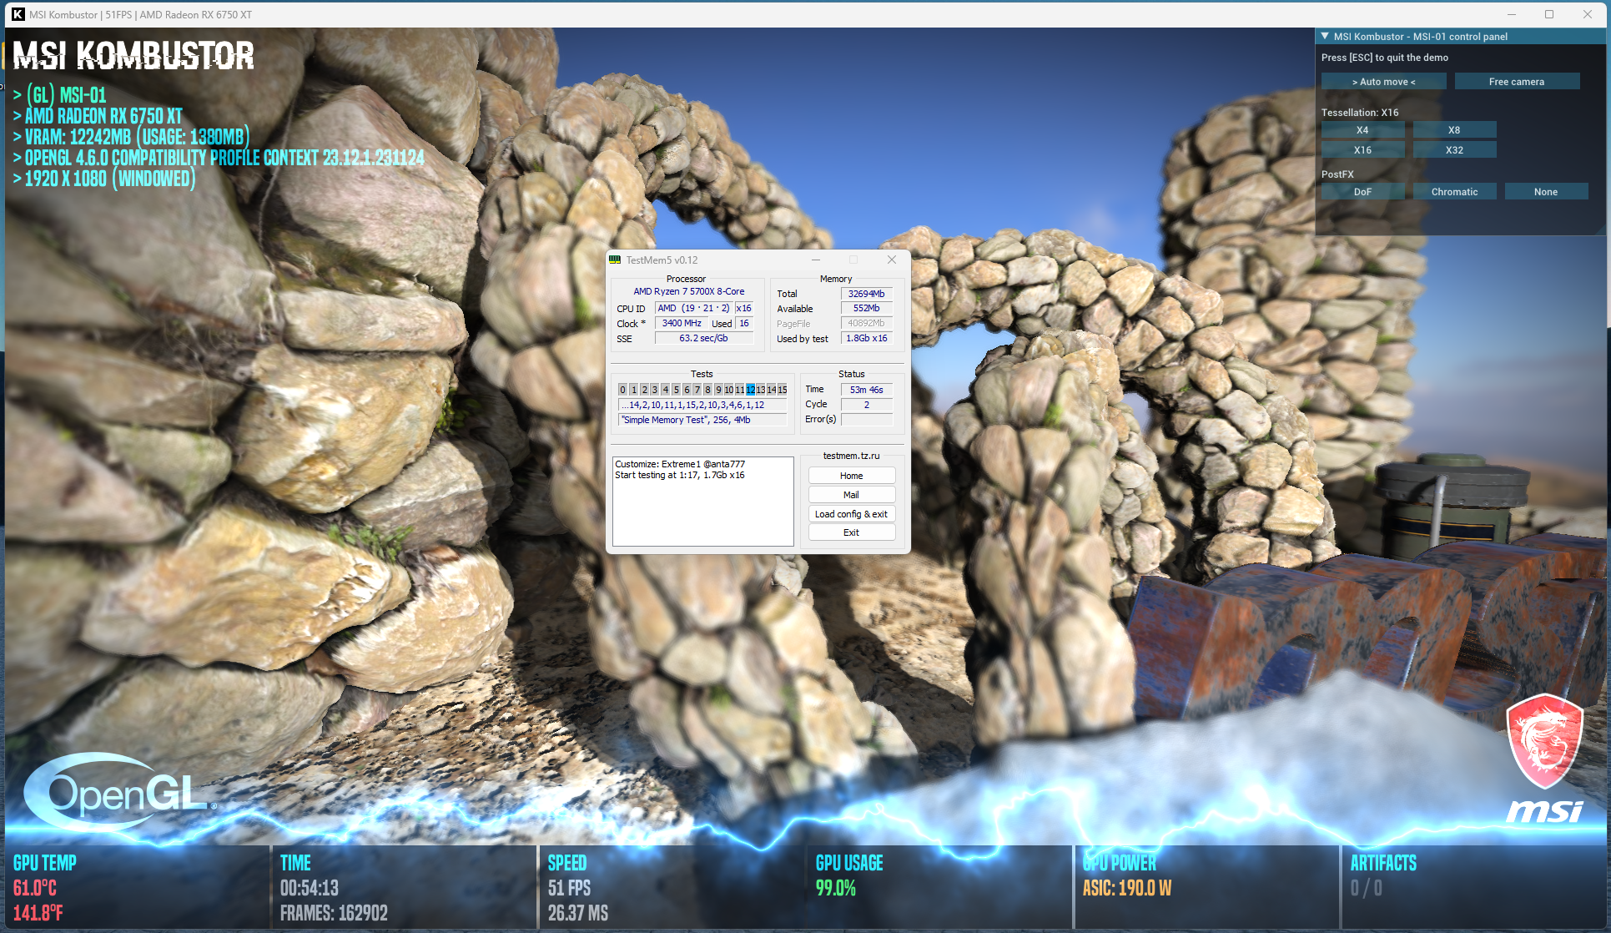
Task: Close the TestMem5 window
Action: point(892,260)
